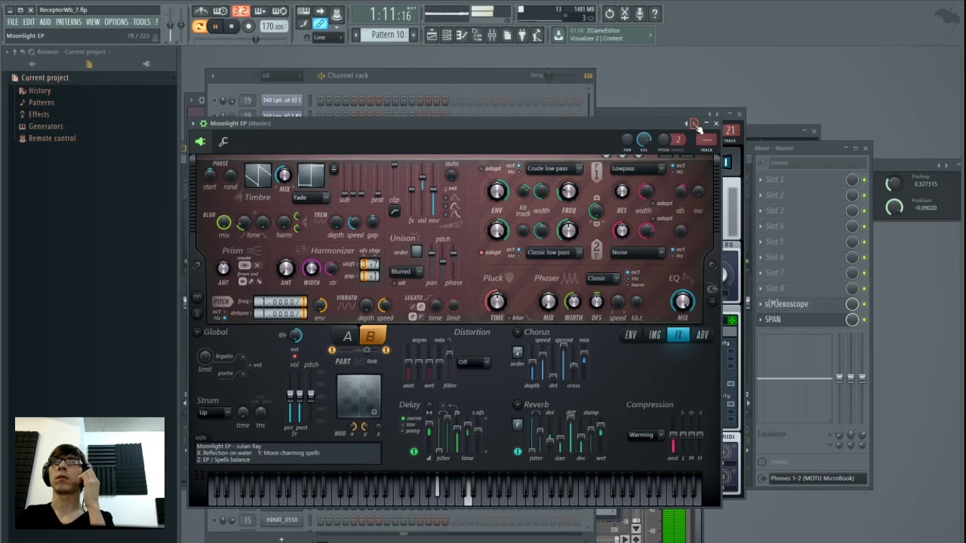This screenshot has width=966, height=543.
Task: Toggle s(M)exoscope slot enable circle in Mixer
Action: point(852,304)
